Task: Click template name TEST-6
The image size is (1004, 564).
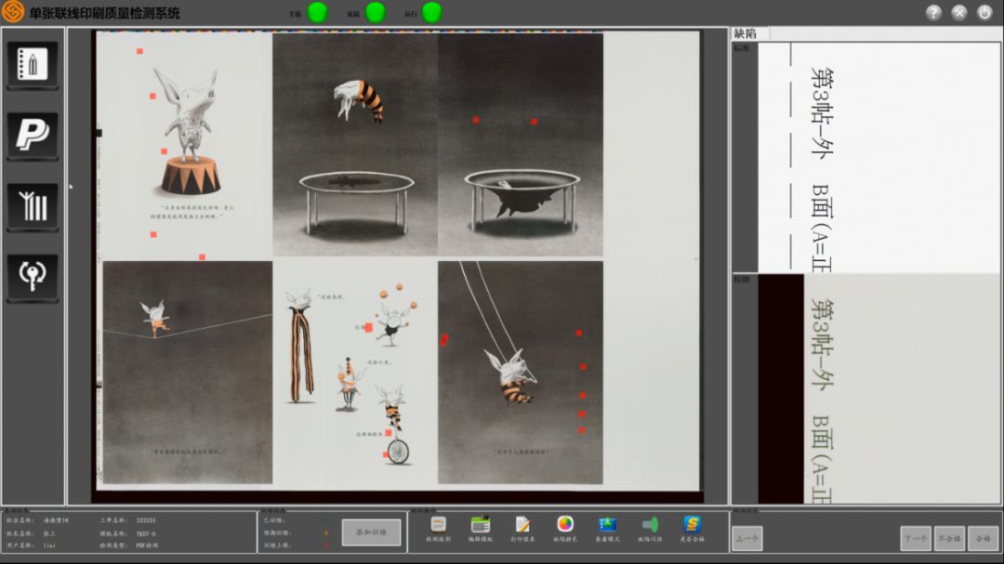Action: point(146,533)
